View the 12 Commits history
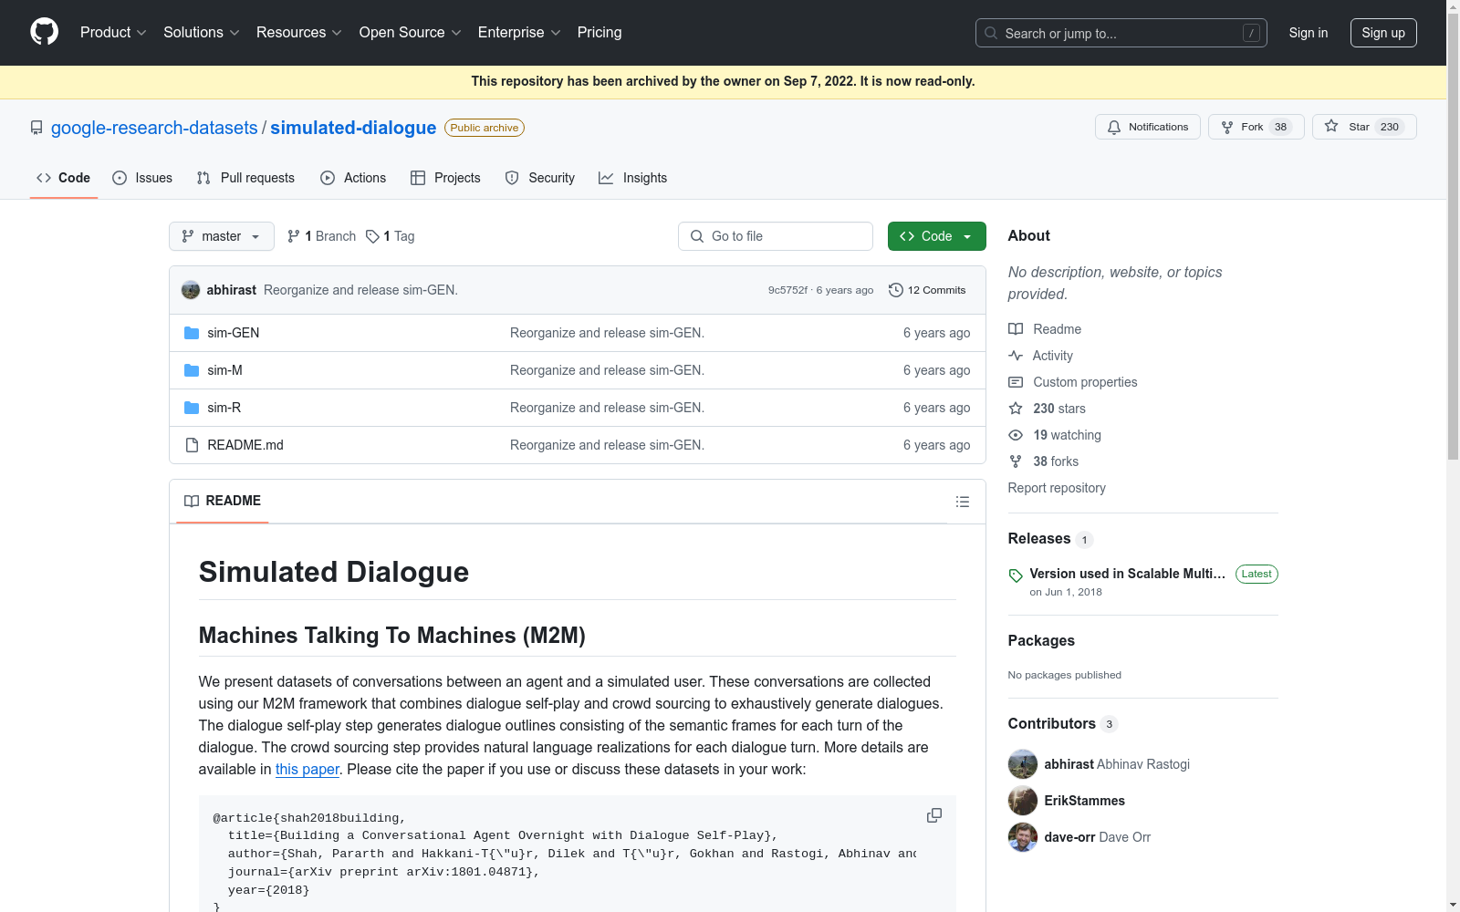 click(x=927, y=290)
